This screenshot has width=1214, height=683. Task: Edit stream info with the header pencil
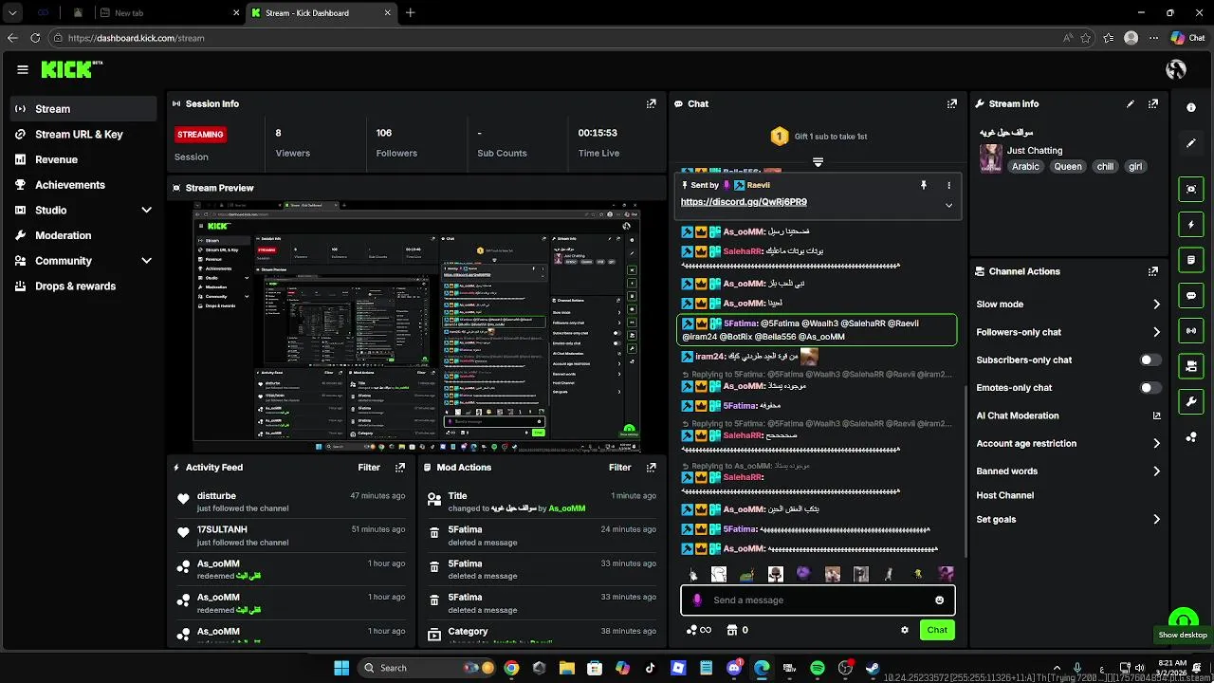click(1131, 103)
